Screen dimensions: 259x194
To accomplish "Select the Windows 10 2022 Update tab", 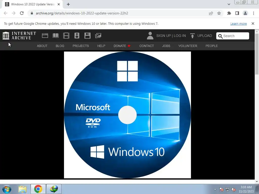I will [x=32, y=4].
